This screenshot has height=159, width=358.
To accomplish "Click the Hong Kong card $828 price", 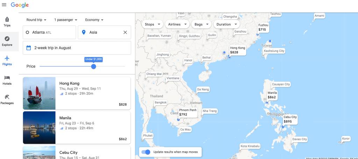I will click(123, 105).
